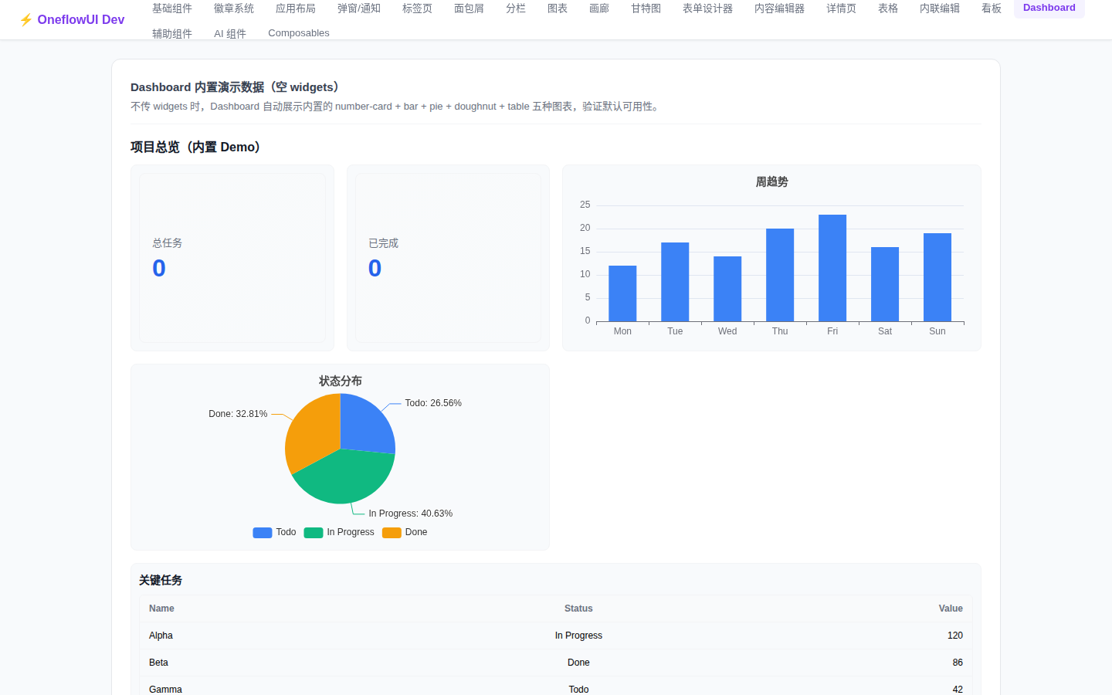Image resolution: width=1112 pixels, height=695 pixels.
Task: Navigate to the 详情页 tab
Action: (x=841, y=8)
